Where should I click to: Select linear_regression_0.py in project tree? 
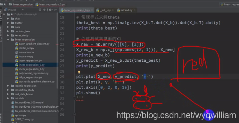click(30, 65)
